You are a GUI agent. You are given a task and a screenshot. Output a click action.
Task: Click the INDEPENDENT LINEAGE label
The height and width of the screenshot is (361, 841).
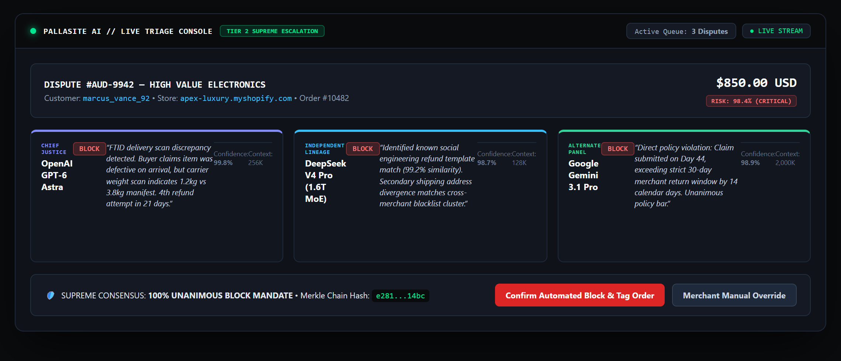click(325, 149)
